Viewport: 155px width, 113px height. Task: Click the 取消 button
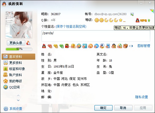tap(123, 108)
